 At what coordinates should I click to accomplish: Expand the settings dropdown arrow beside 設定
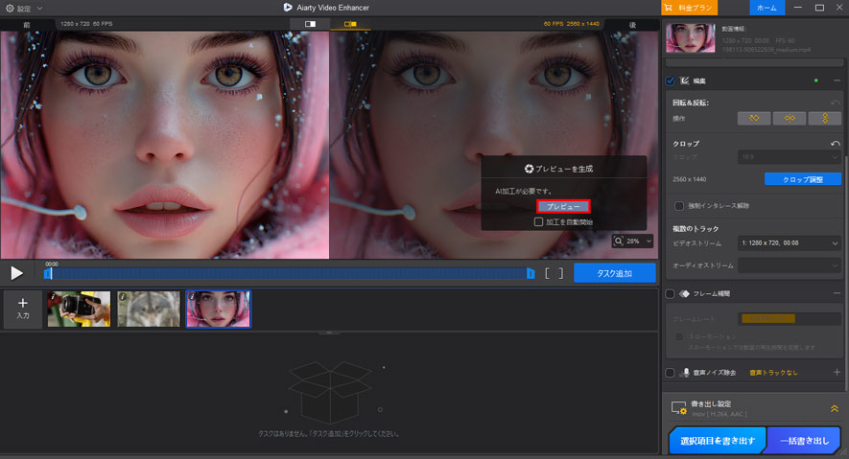(x=39, y=8)
